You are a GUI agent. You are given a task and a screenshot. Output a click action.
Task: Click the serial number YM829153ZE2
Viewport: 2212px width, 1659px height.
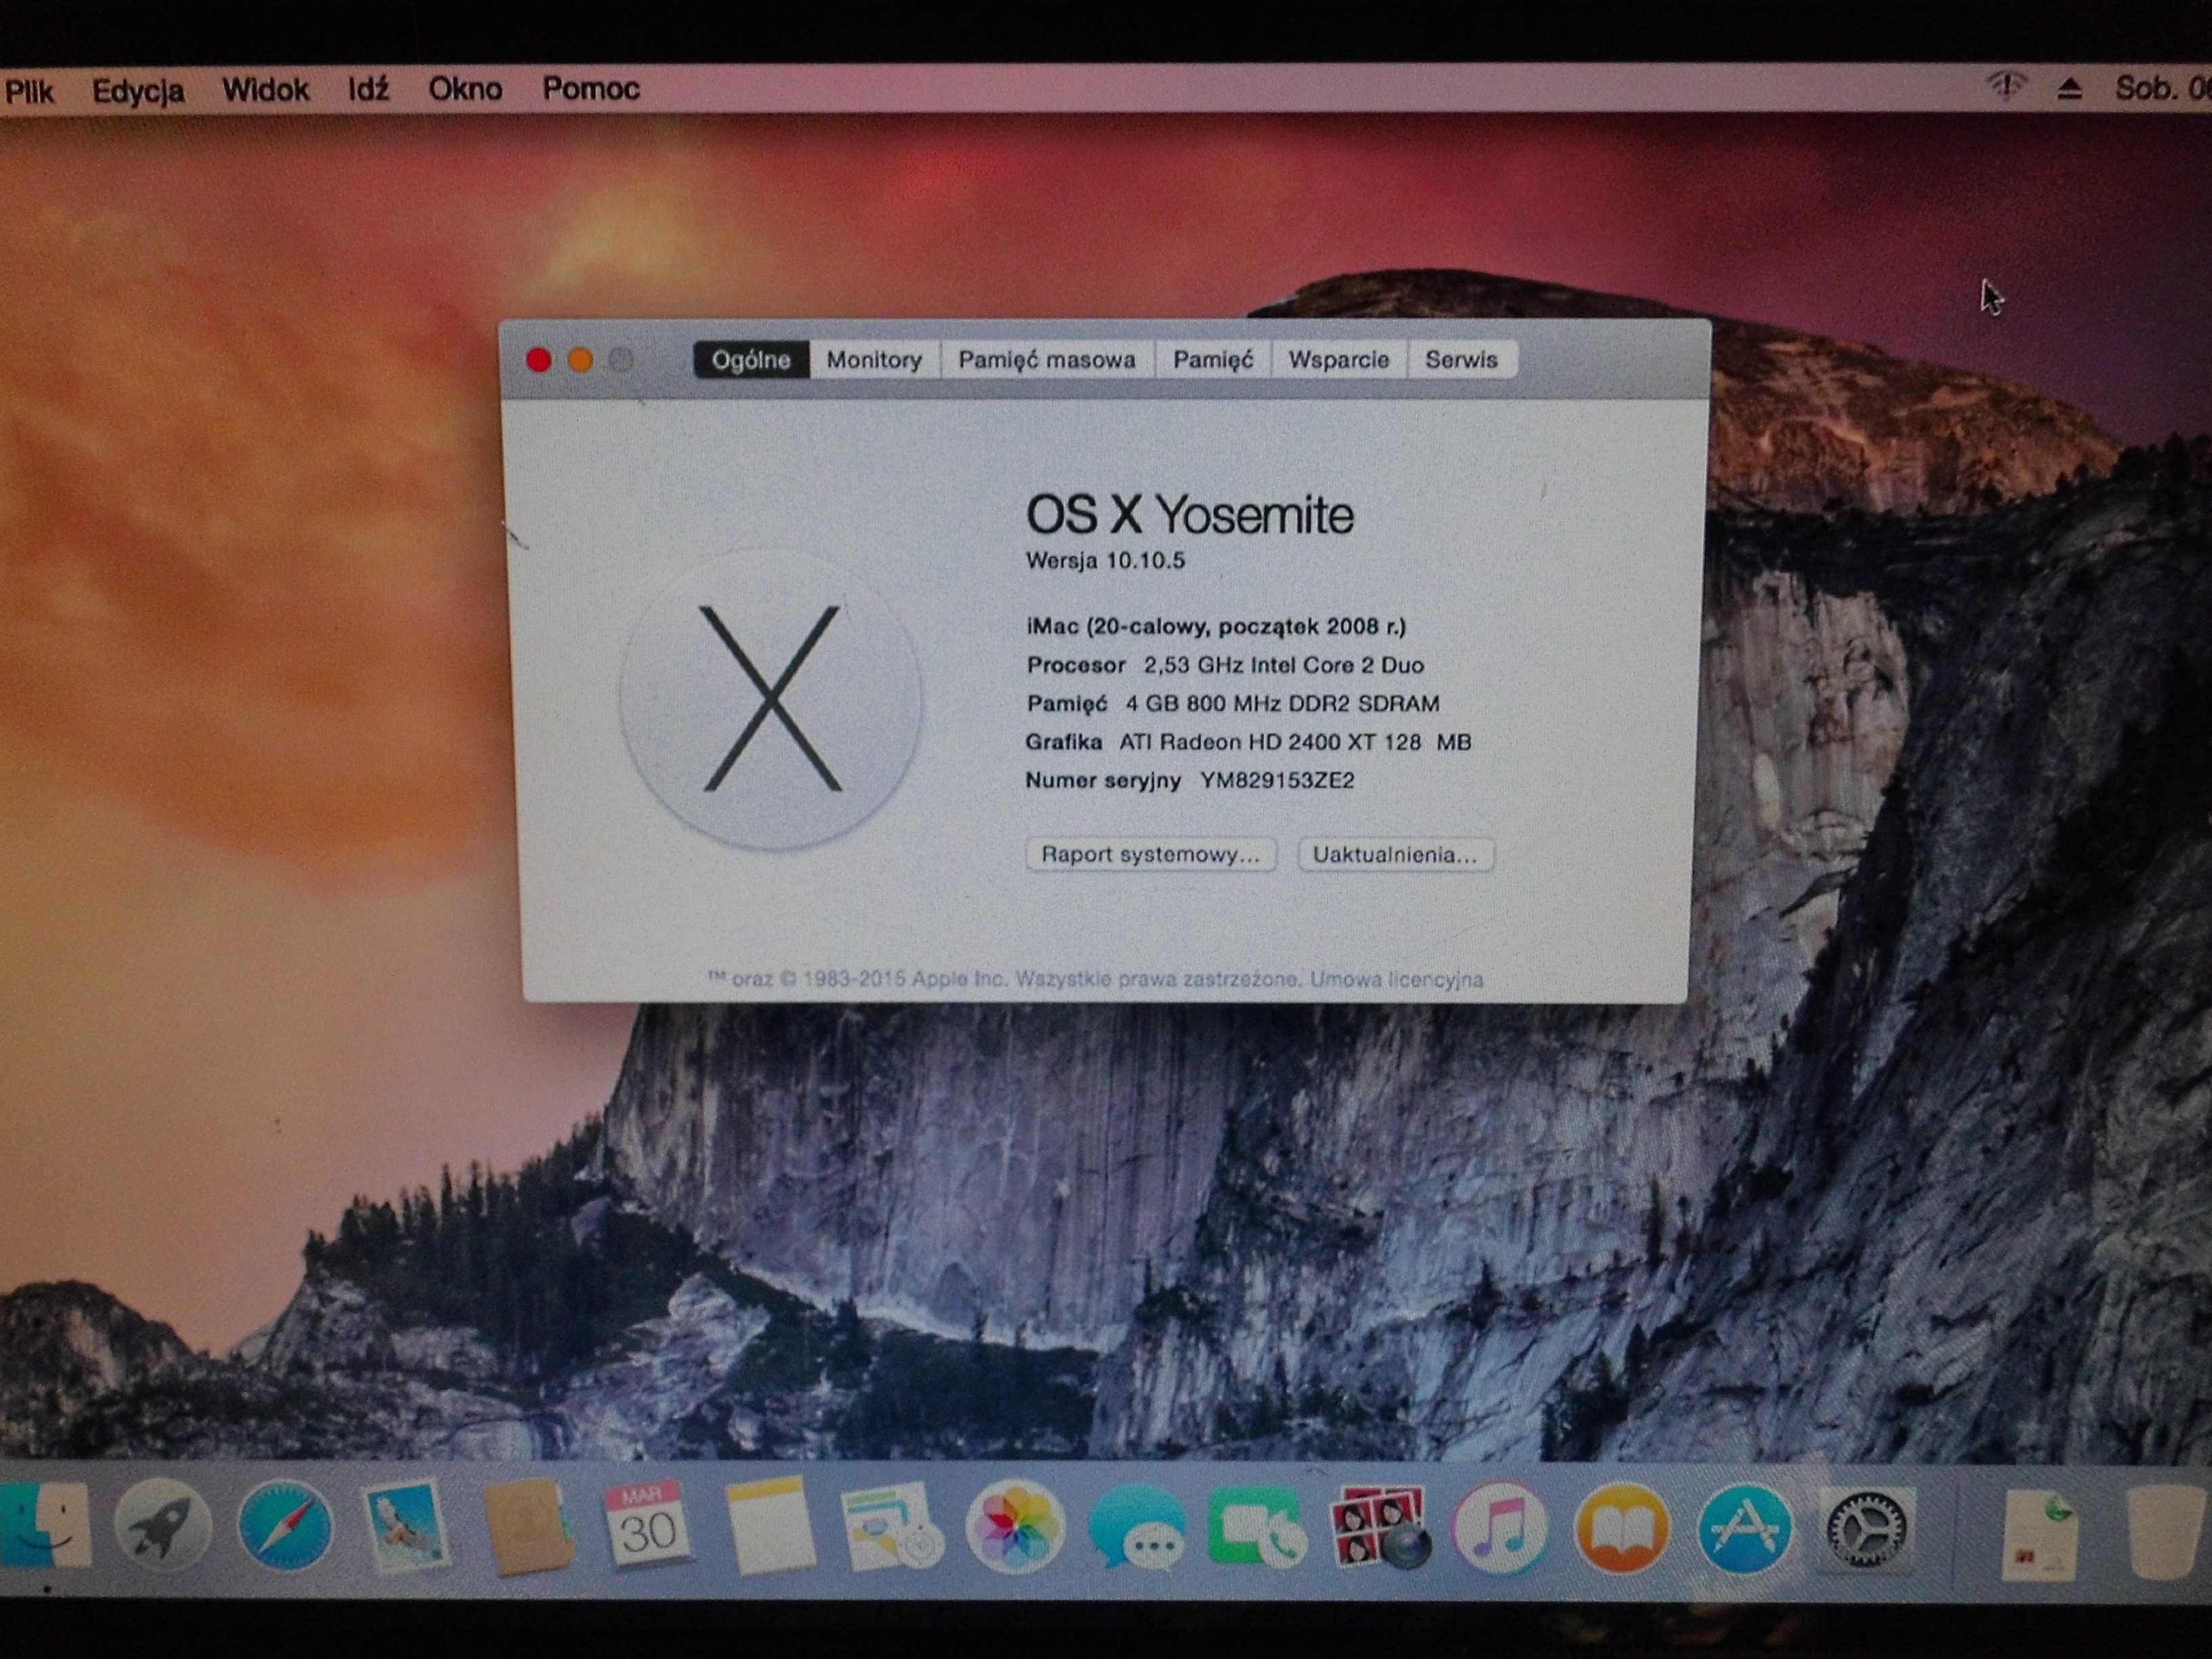pos(1277,780)
